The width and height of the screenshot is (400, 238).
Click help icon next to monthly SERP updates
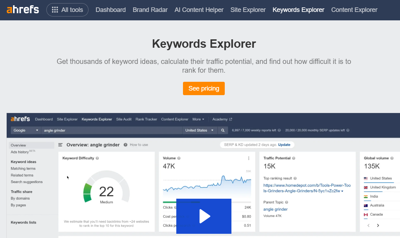[348, 130]
